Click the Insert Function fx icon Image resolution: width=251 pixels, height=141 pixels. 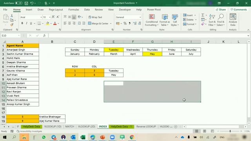[44, 36]
